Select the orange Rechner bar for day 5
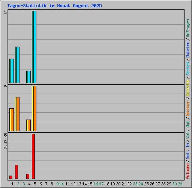 click(35, 109)
